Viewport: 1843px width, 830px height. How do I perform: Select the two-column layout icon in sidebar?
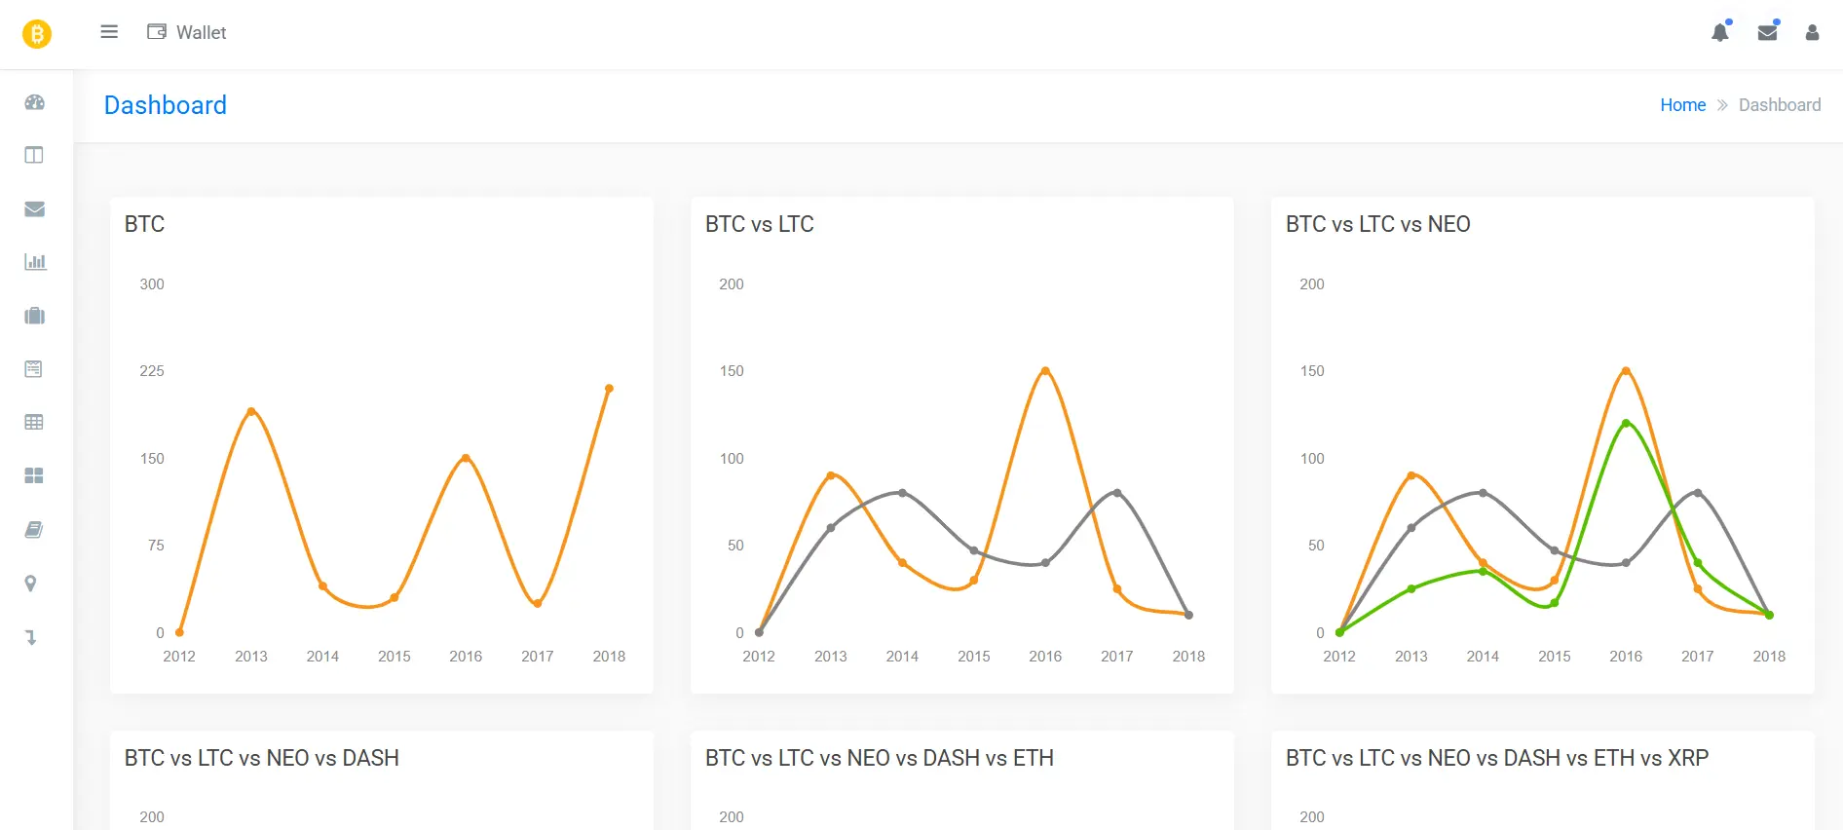coord(33,154)
